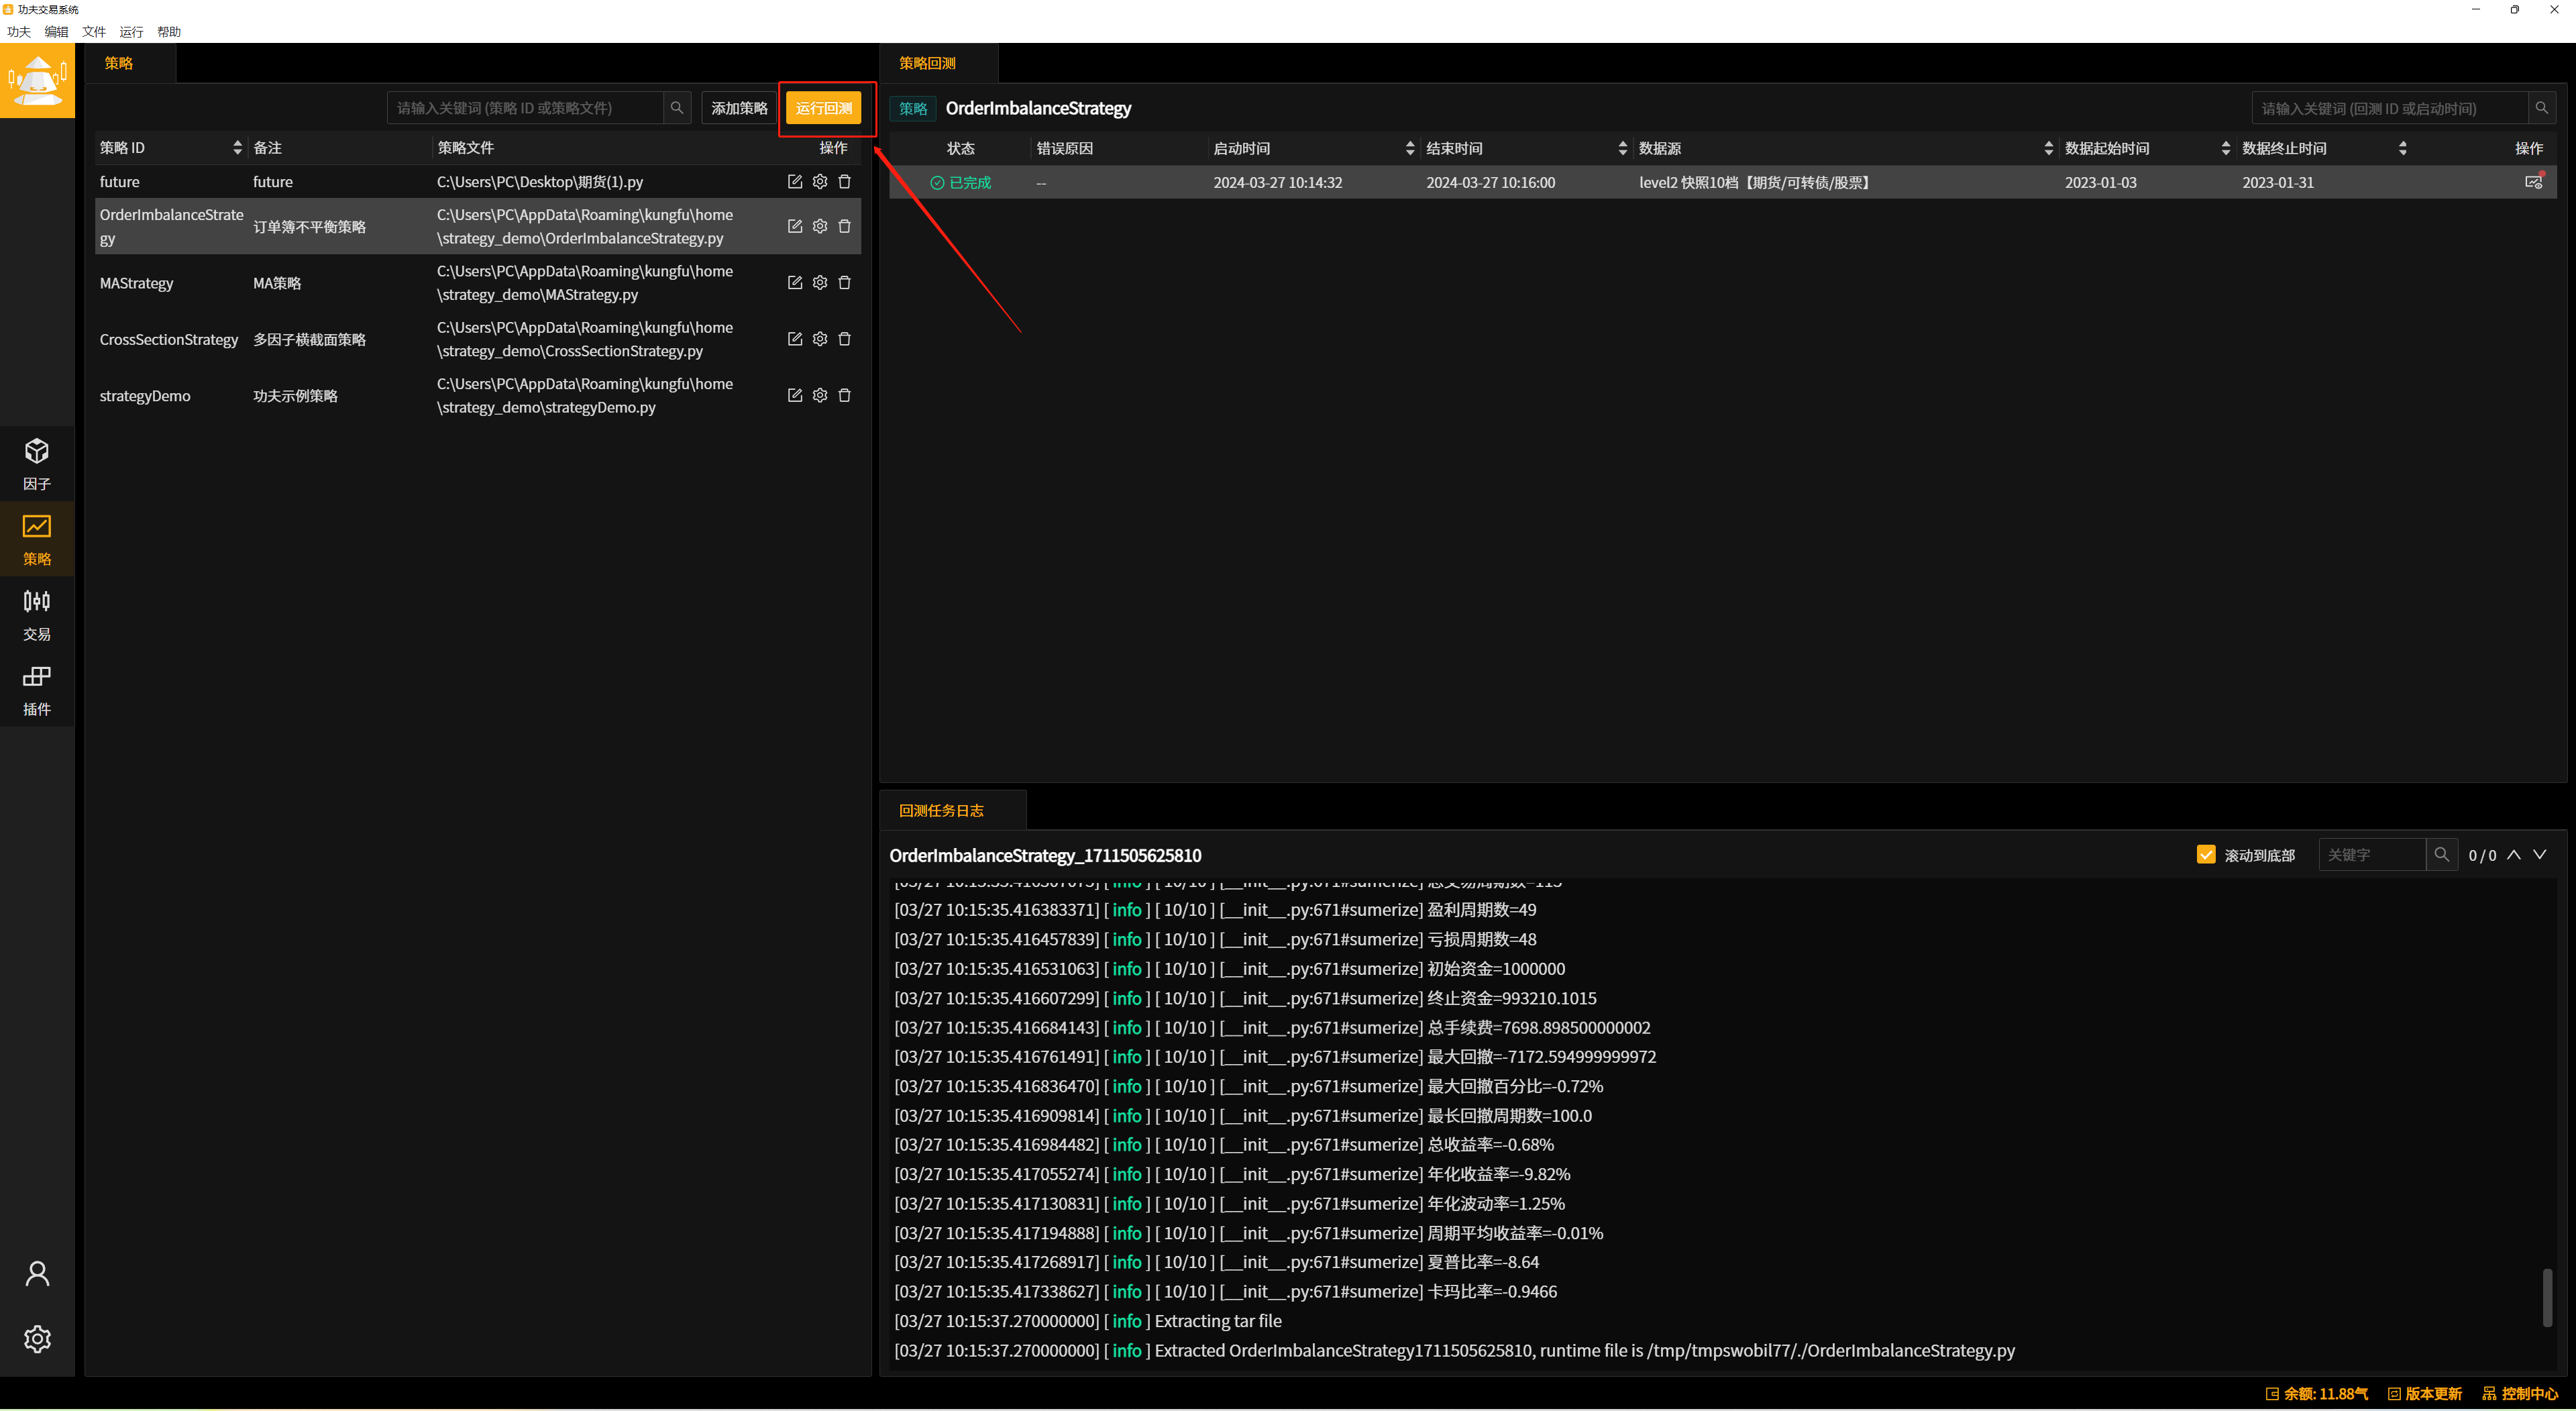The width and height of the screenshot is (2576, 1411).
Task: Toggle the 滚动到底部 checkbox
Action: click(x=2206, y=854)
